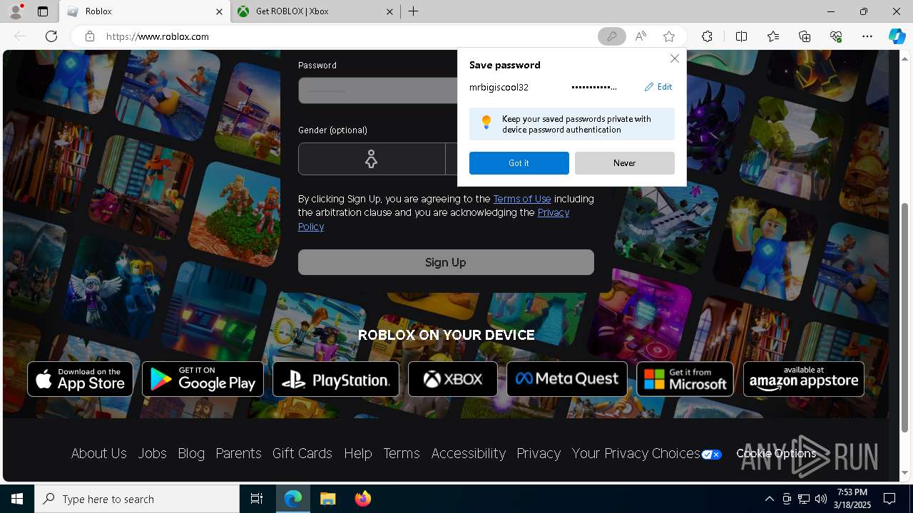Open the About Us footer link
The width and height of the screenshot is (913, 513).
point(99,453)
